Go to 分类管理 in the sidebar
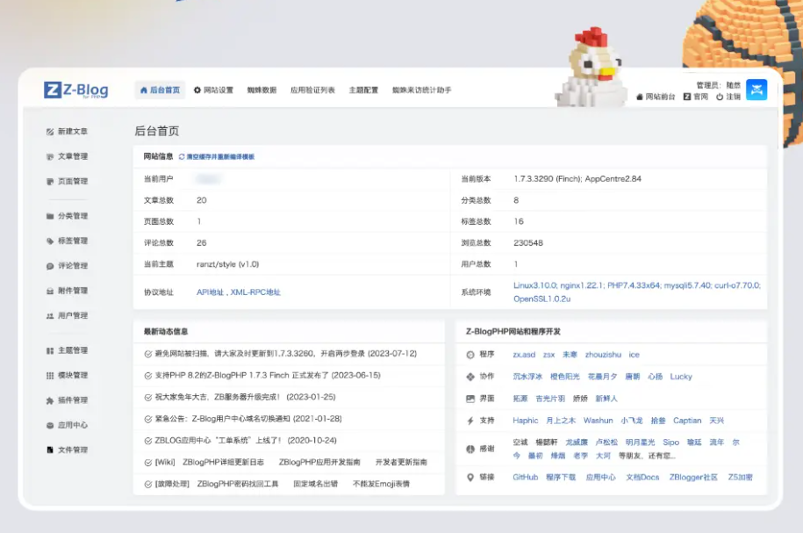Viewport: 803px width, 533px height. [x=67, y=216]
